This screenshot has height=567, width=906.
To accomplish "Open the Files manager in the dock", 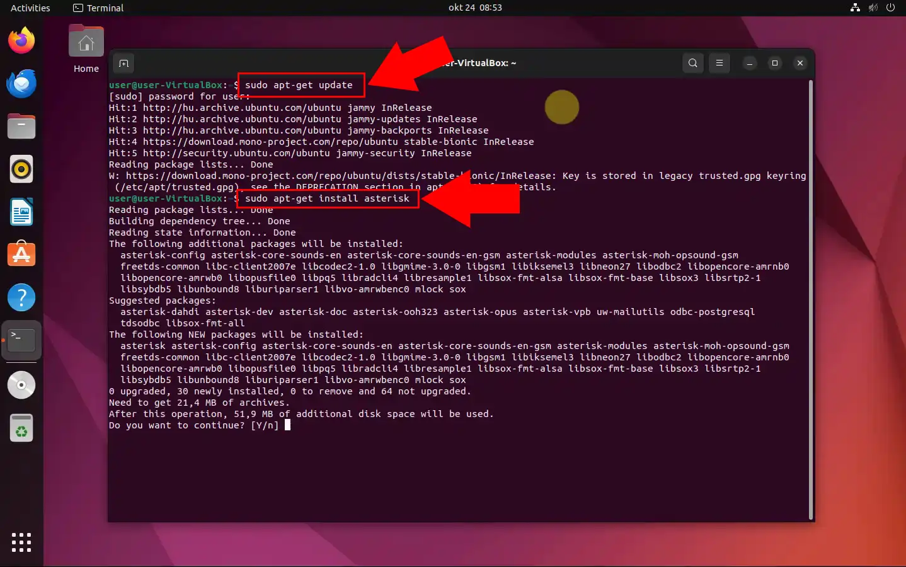I will (x=21, y=126).
